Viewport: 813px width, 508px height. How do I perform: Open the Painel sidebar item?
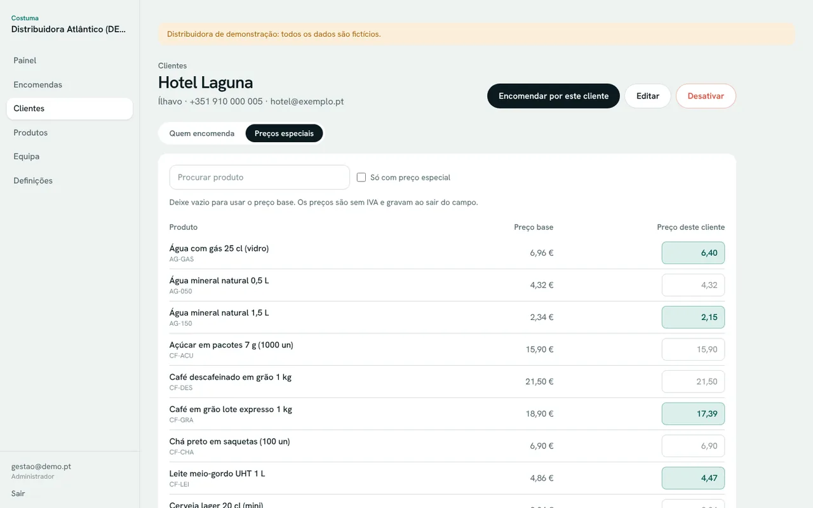(x=70, y=60)
